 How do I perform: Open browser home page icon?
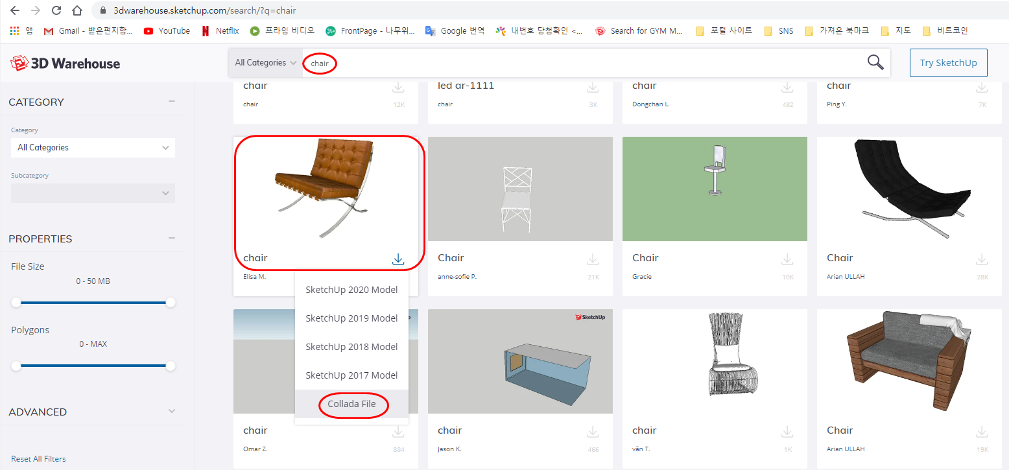click(x=77, y=11)
